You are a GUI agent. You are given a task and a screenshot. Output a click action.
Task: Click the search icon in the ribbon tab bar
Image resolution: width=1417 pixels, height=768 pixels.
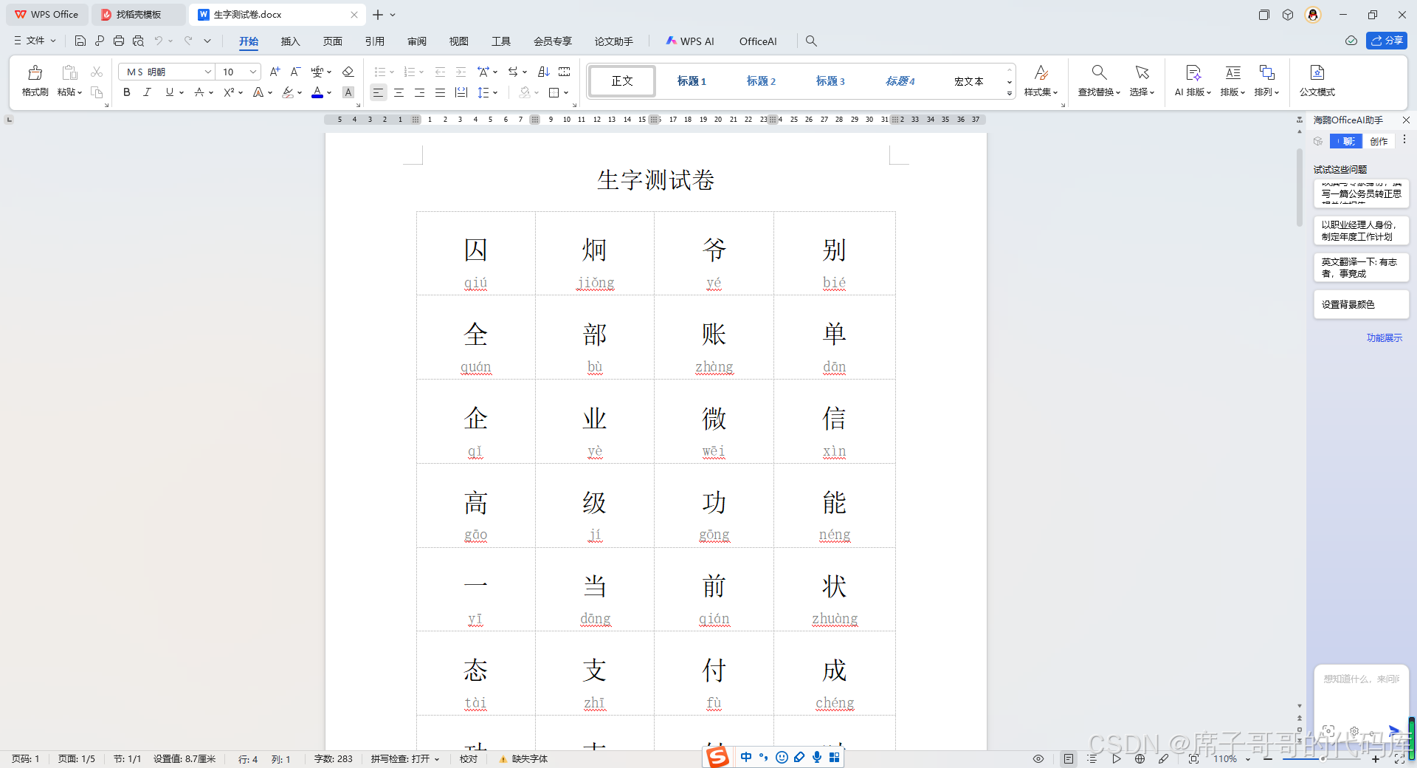811,41
